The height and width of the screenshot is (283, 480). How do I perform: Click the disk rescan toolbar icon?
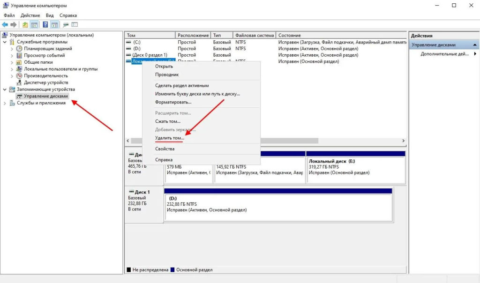tap(66, 25)
